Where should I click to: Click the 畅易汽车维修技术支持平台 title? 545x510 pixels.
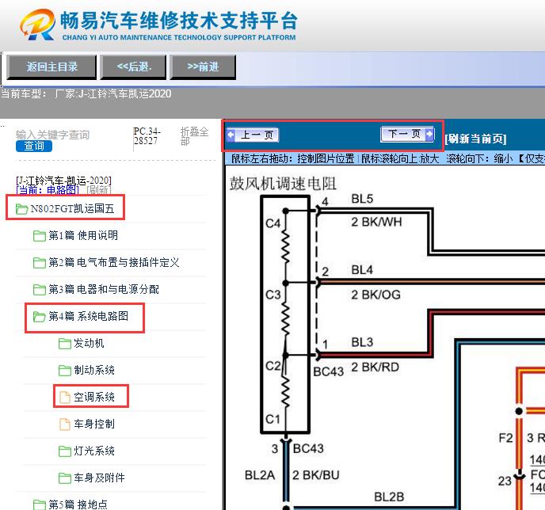[179, 21]
